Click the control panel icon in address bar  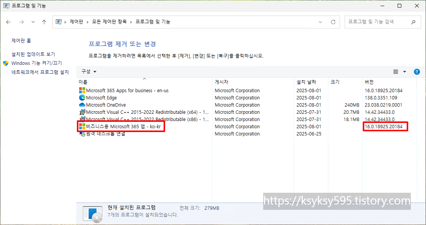click(x=59, y=22)
